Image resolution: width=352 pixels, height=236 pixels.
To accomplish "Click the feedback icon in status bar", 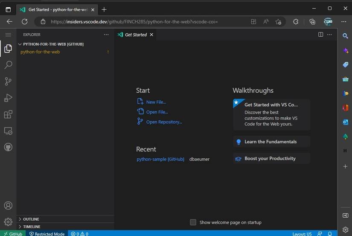I will [320, 234].
